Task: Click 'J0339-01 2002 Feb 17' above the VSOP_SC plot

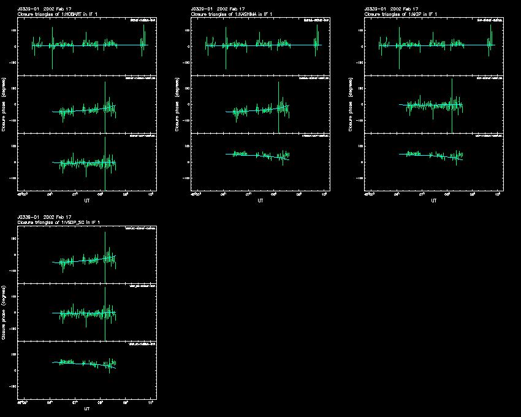Action: [x=44, y=217]
